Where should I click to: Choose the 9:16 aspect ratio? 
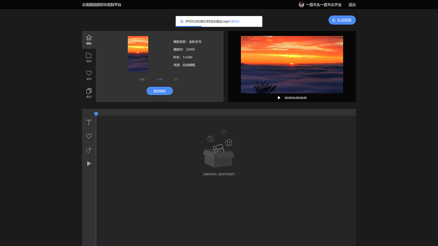pos(160,79)
